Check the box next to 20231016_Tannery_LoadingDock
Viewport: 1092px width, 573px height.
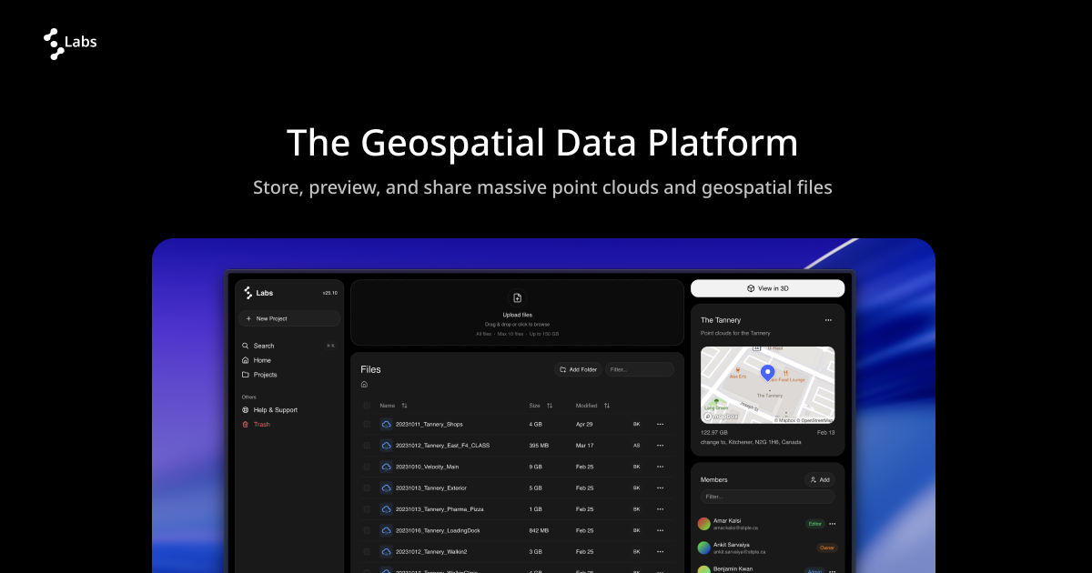[367, 530]
